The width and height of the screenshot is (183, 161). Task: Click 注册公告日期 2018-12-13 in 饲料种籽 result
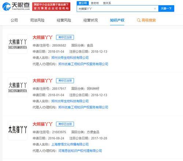pos(99,95)
